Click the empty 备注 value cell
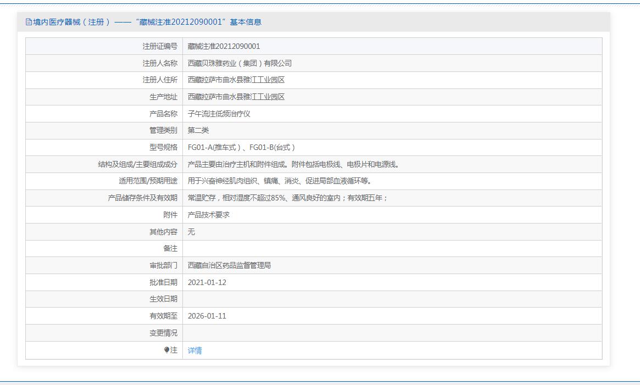This screenshot has width=640, height=385. pyautogui.click(x=392, y=248)
